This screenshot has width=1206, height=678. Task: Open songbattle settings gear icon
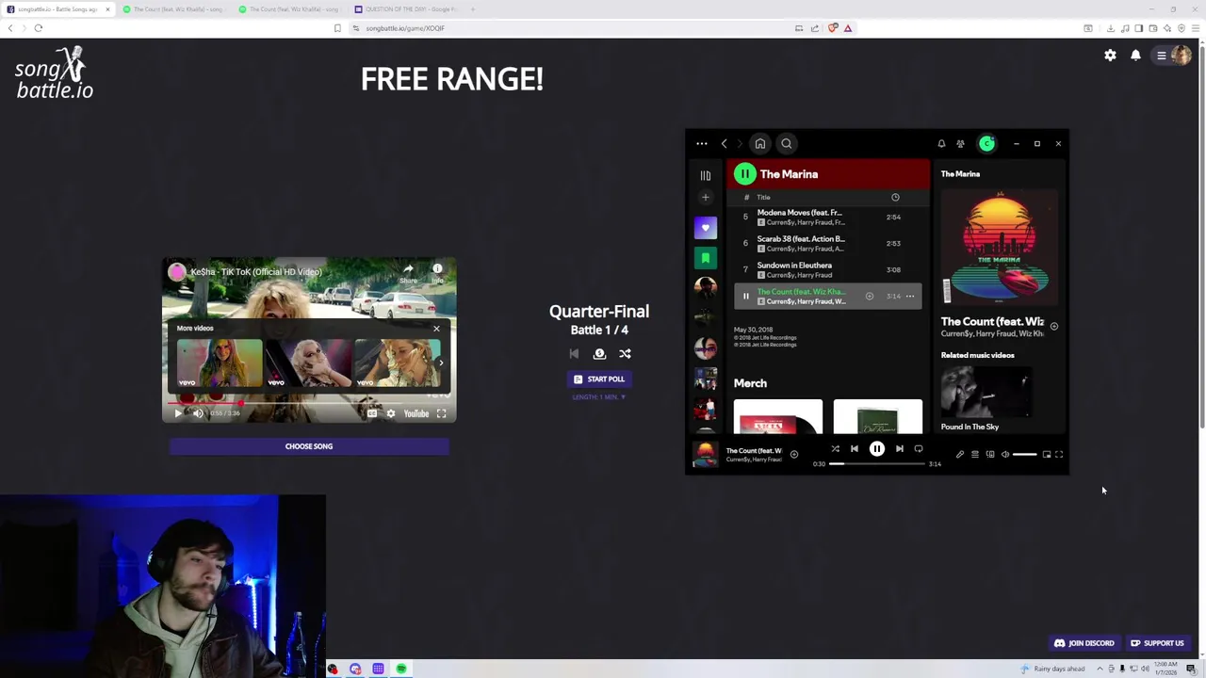pos(1110,56)
